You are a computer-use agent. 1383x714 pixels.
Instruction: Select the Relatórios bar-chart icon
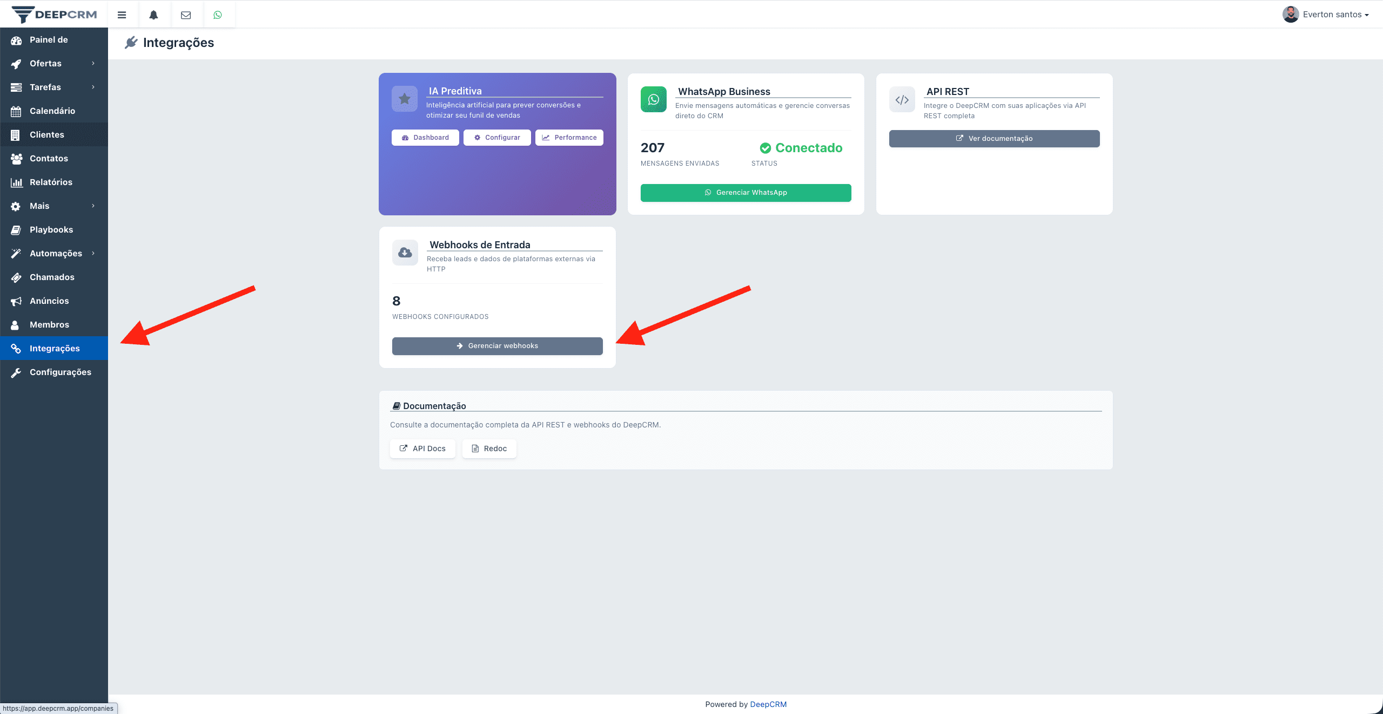16,182
